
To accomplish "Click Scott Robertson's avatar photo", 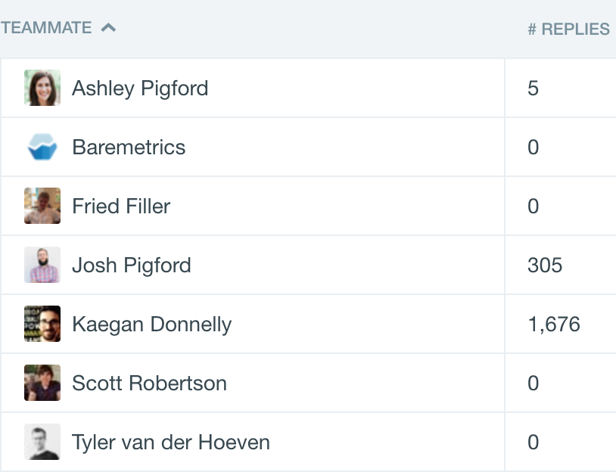I will pyautogui.click(x=42, y=383).
